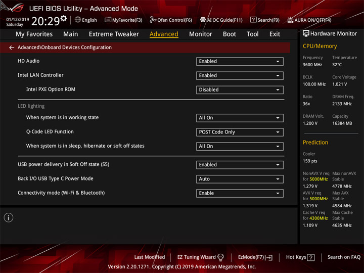Click the EZ Tuning Wizard bulb icon
The height and width of the screenshot is (273, 364).
point(220,257)
